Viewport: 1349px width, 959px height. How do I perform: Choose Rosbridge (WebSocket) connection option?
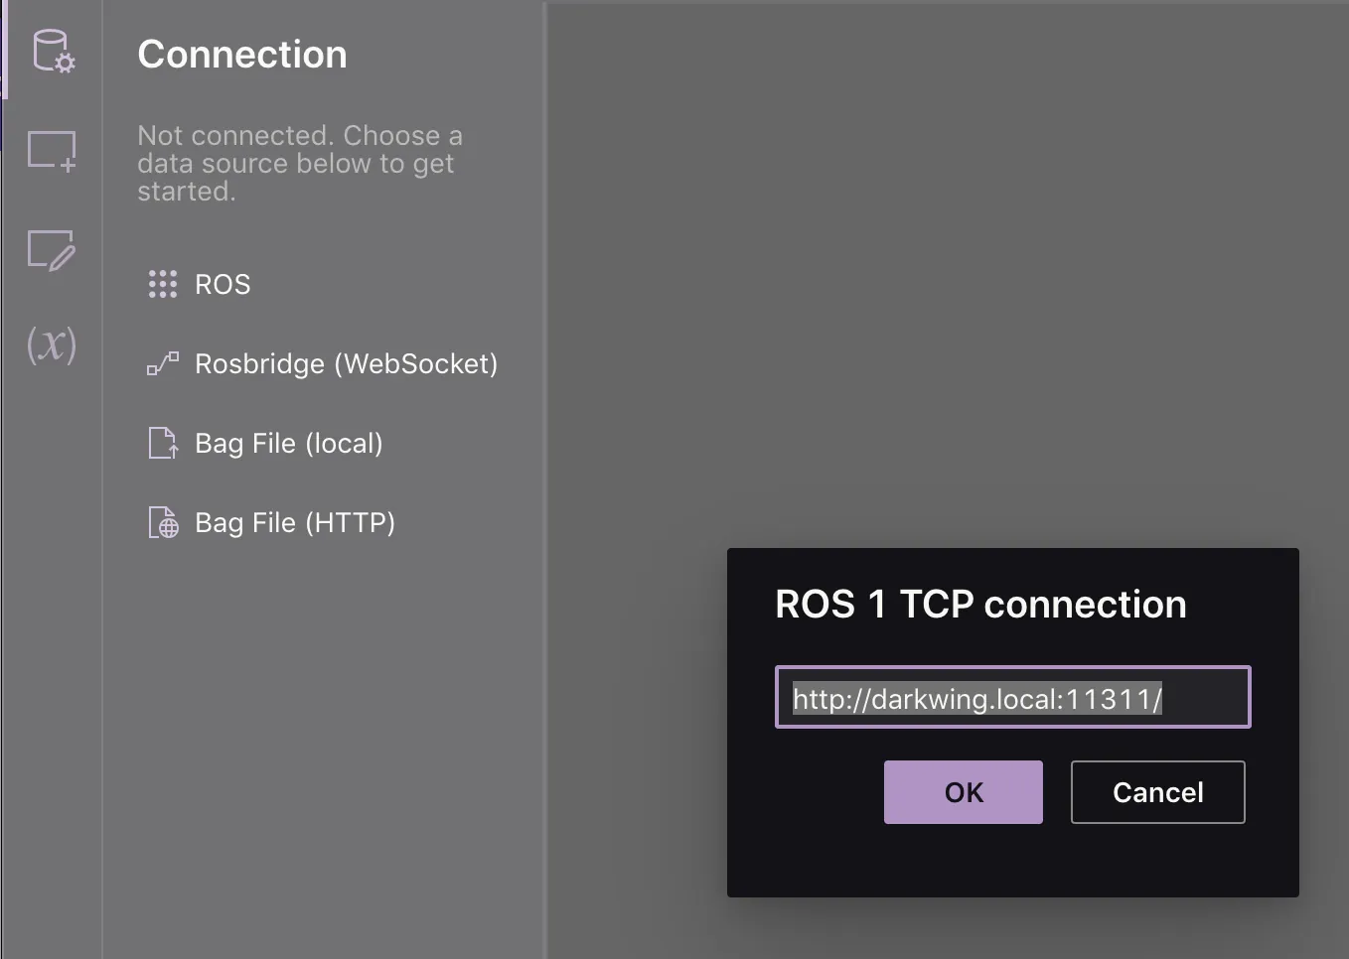point(347,364)
